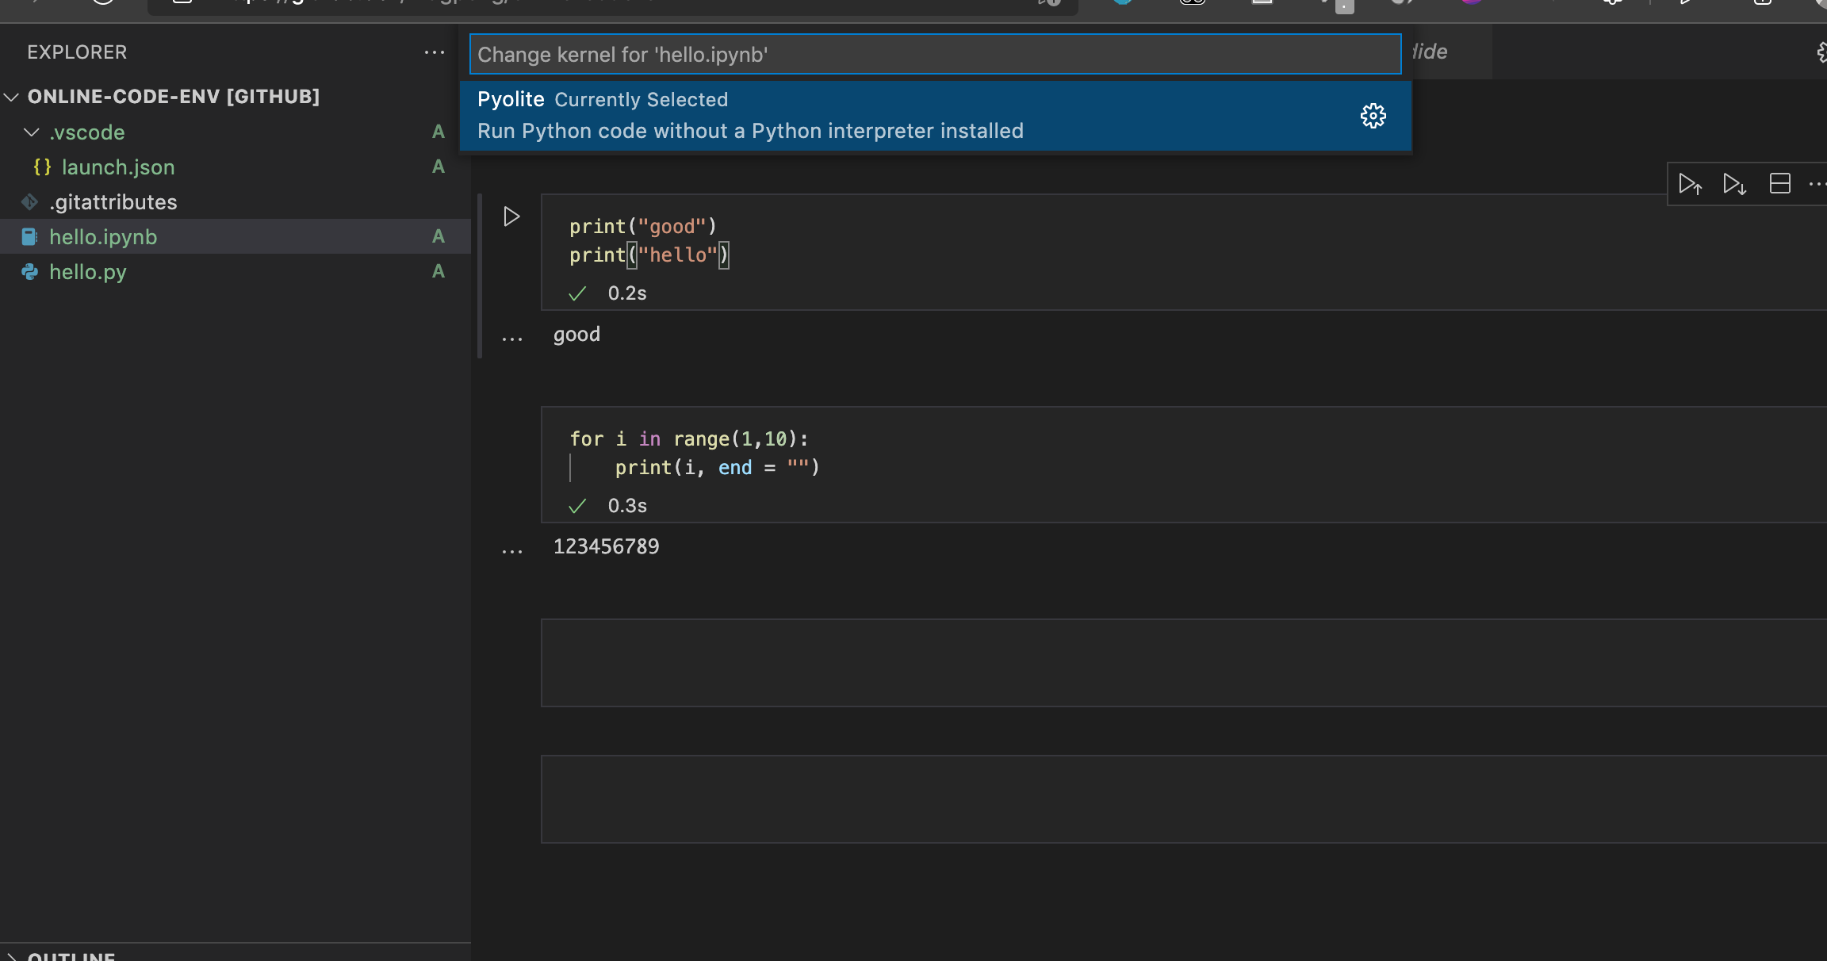Run the first code cell
The image size is (1827, 961).
point(511,216)
